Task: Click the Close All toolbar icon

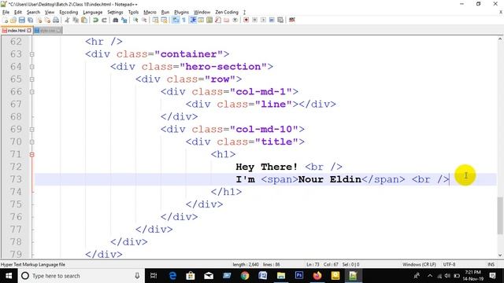Action: [x=47, y=20]
